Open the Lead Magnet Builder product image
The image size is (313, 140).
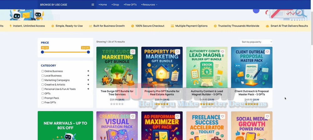[x=207, y=67]
